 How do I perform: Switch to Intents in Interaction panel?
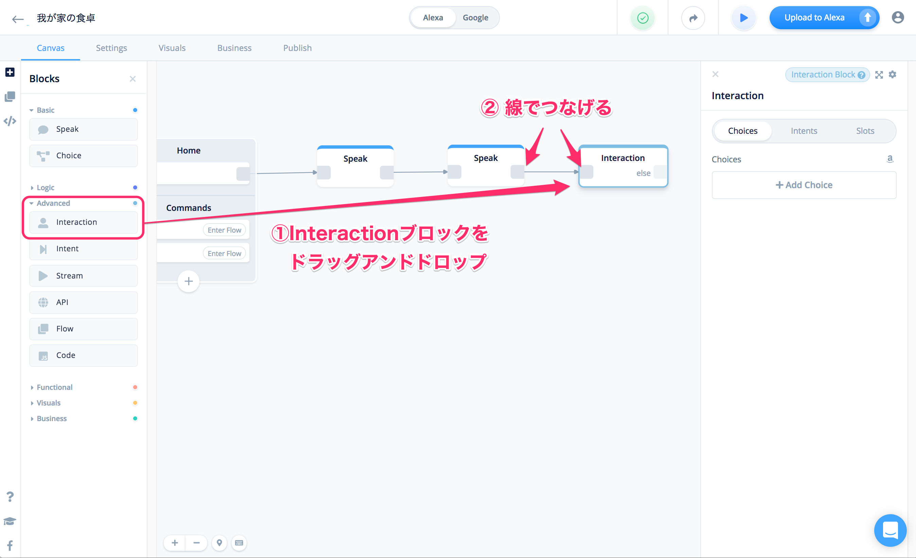(x=804, y=131)
